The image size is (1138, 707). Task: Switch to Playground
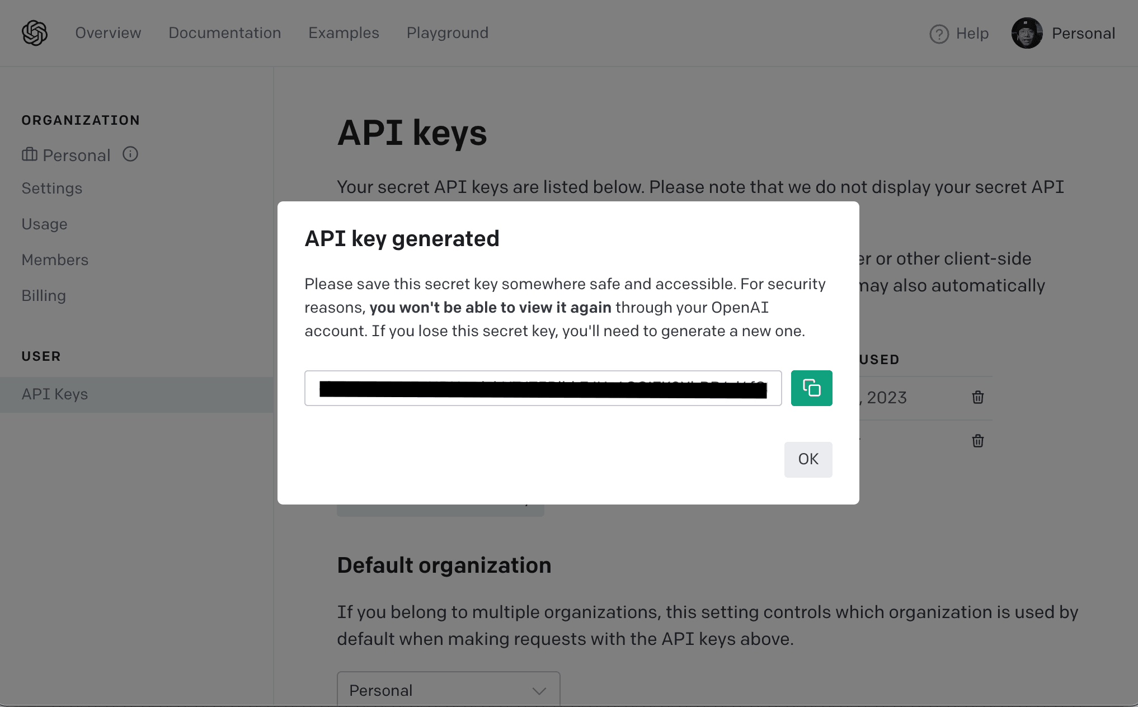pos(447,33)
